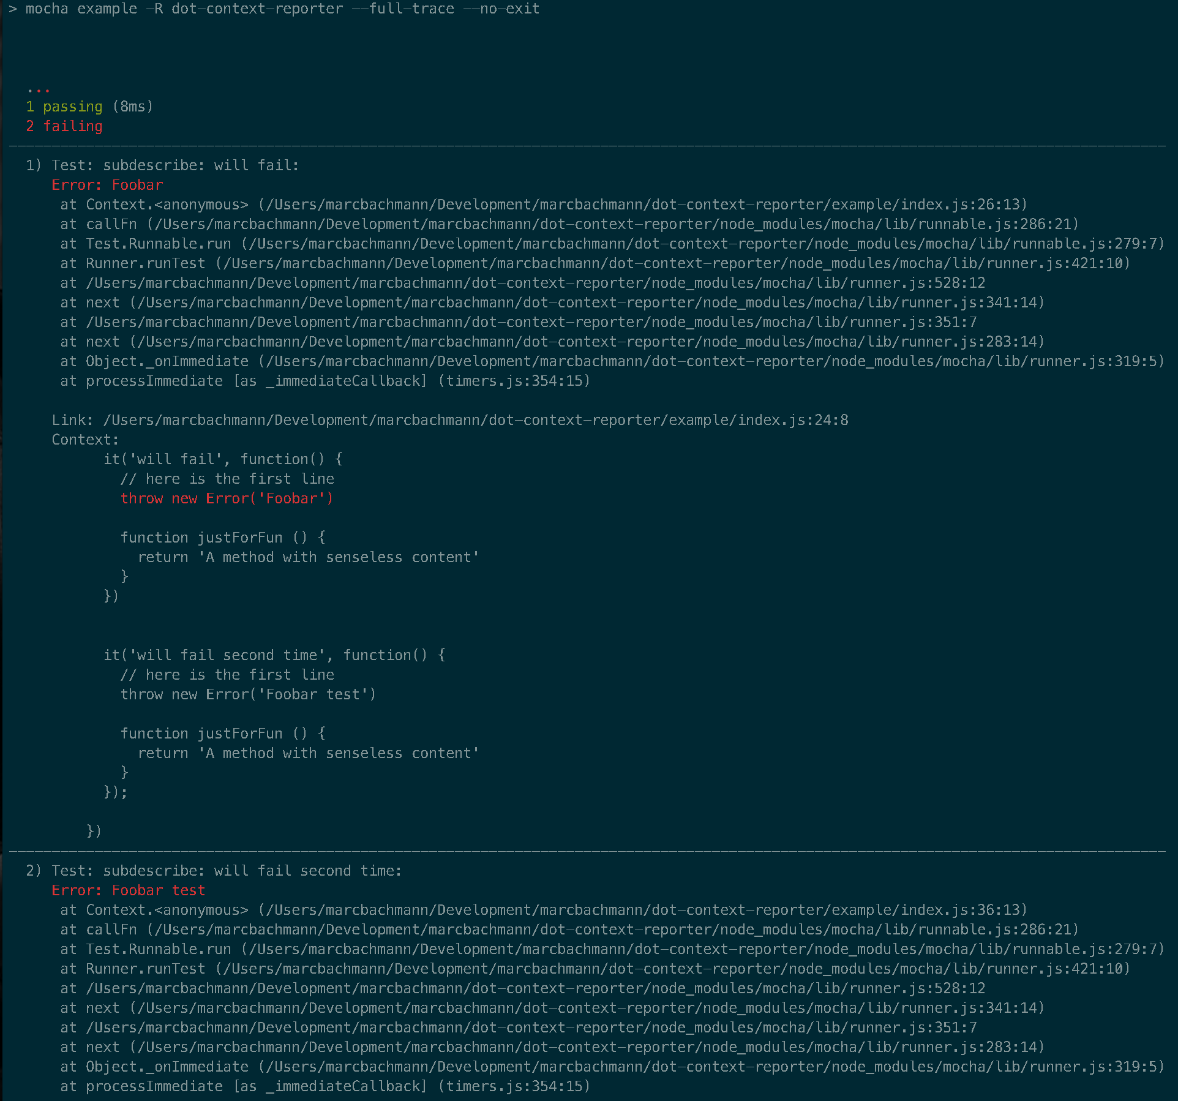Image resolution: width=1178 pixels, height=1101 pixels.
Task: Click the 'Context:' label
Action: 85,440
